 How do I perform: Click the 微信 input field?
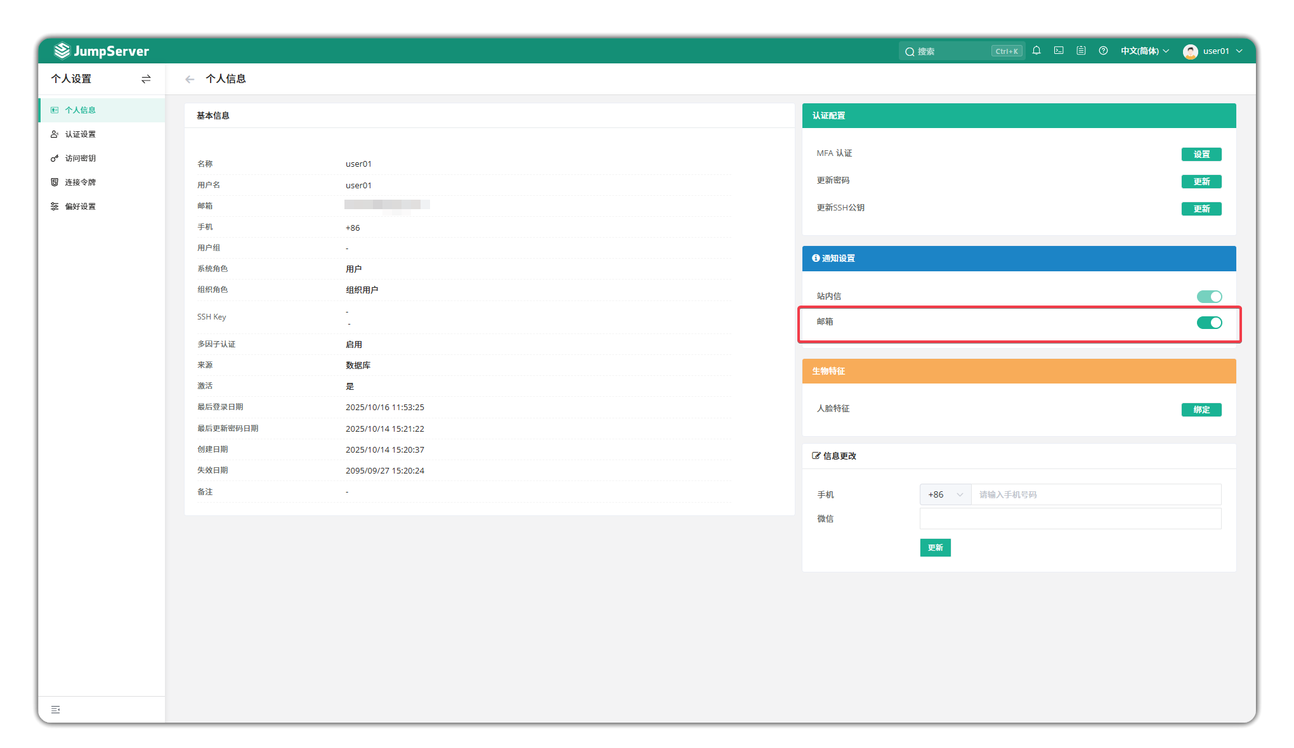1070,519
